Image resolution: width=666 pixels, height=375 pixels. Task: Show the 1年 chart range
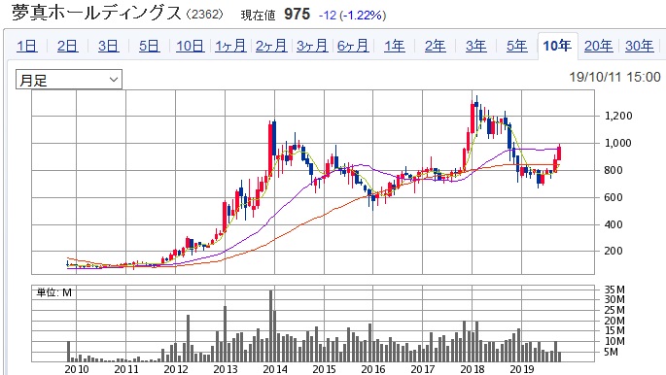[x=394, y=46]
